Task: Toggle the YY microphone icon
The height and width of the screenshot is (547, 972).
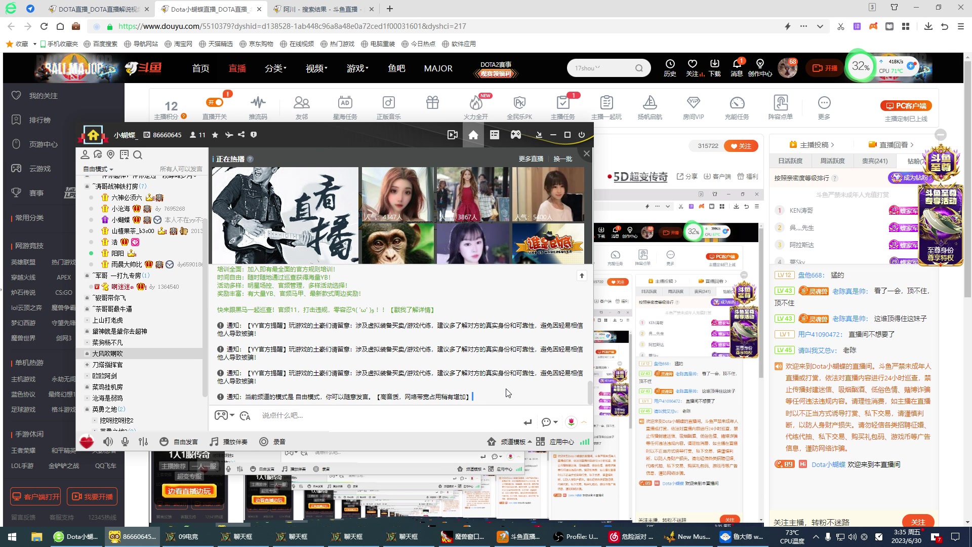Action: 125,442
